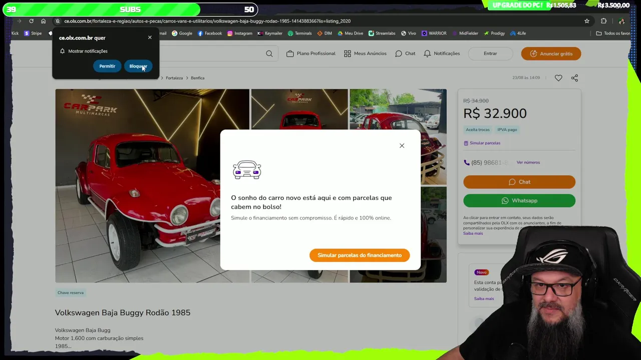Open the outdoor red buggy side photo
The height and width of the screenshot is (360, 641).
point(398,136)
